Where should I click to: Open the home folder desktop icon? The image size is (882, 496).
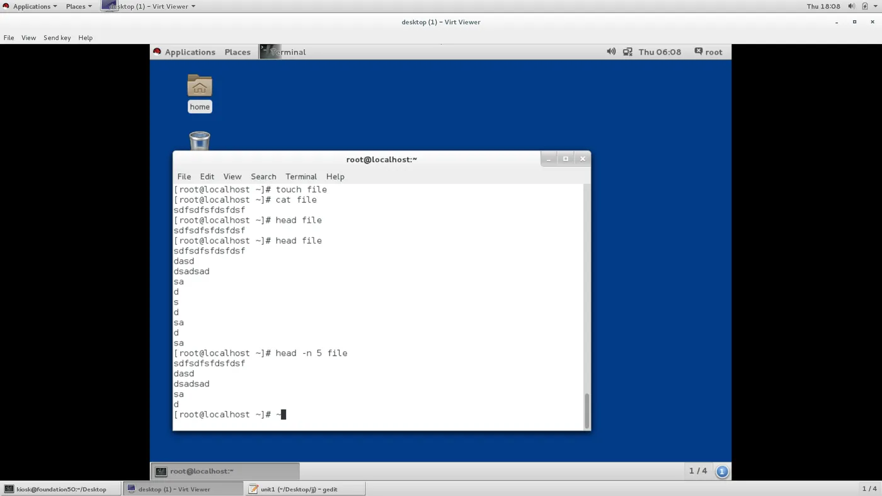(200, 93)
